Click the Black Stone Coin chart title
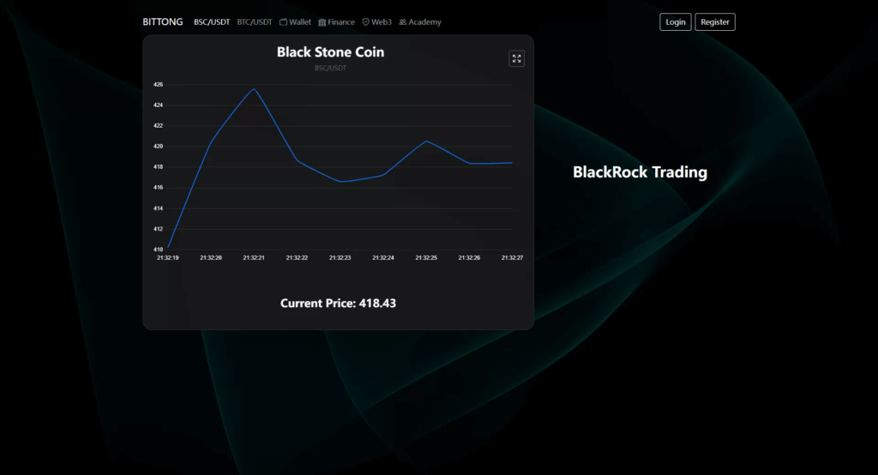The width and height of the screenshot is (878, 475). coord(330,52)
